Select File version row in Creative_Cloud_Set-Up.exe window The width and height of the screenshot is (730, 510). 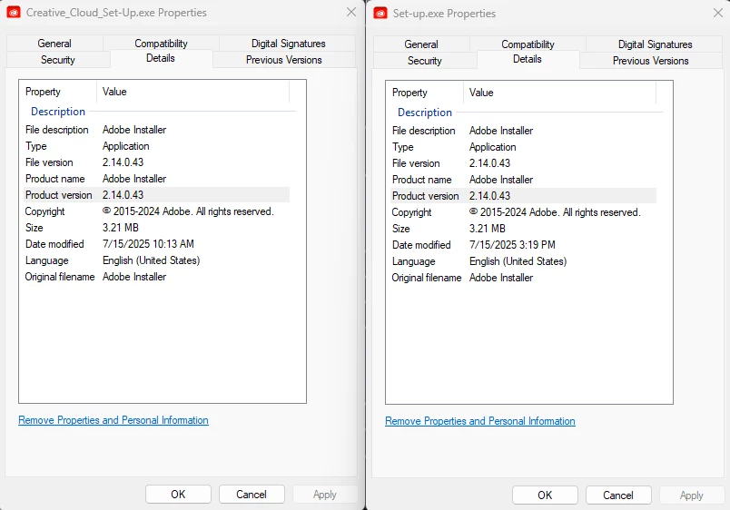tap(156, 162)
